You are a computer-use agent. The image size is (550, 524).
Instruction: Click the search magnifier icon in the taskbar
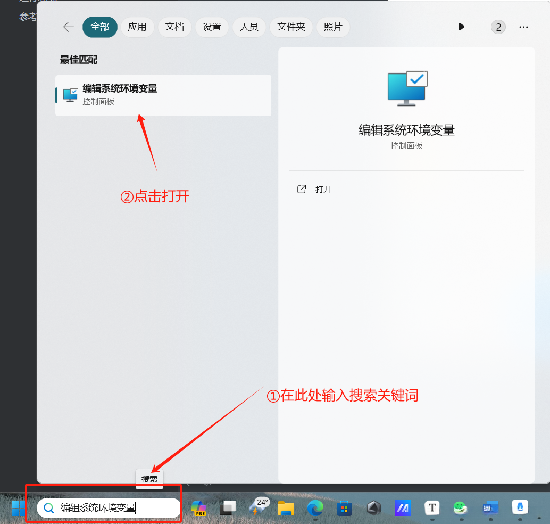click(x=49, y=508)
